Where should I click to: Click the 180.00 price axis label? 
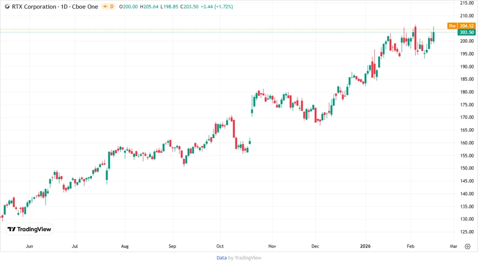click(467, 92)
